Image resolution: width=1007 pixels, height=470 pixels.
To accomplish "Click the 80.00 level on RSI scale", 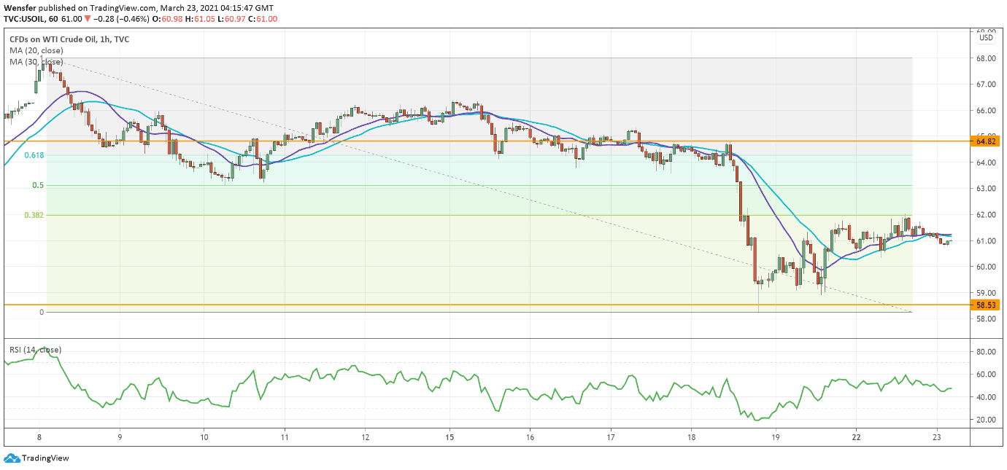I will point(986,352).
